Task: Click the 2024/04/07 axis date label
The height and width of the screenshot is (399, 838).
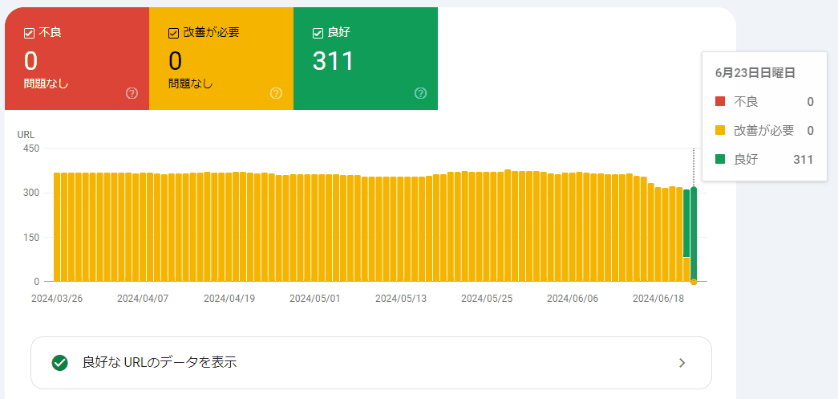Action: [x=143, y=299]
